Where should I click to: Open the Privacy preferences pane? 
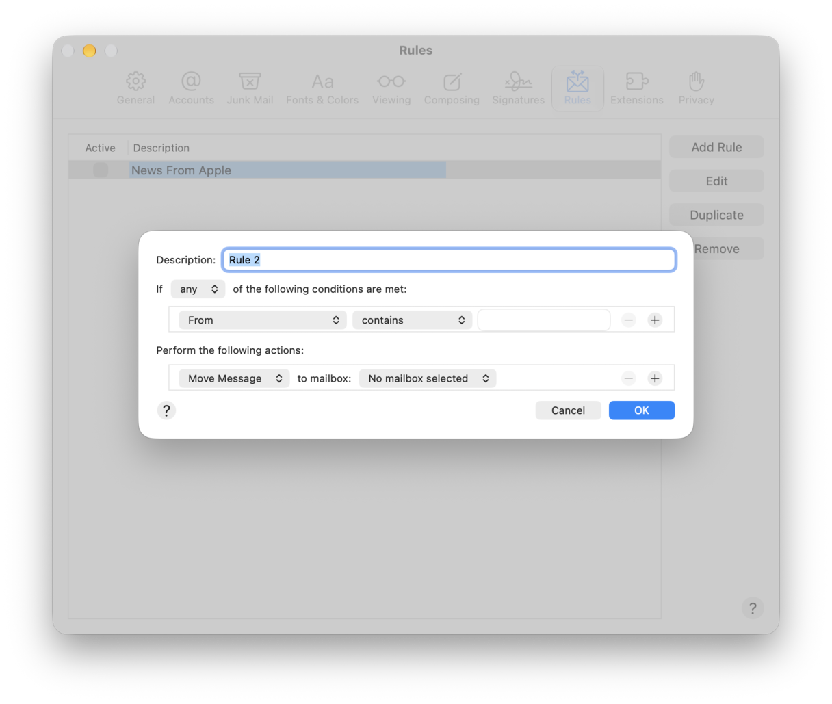(x=696, y=88)
